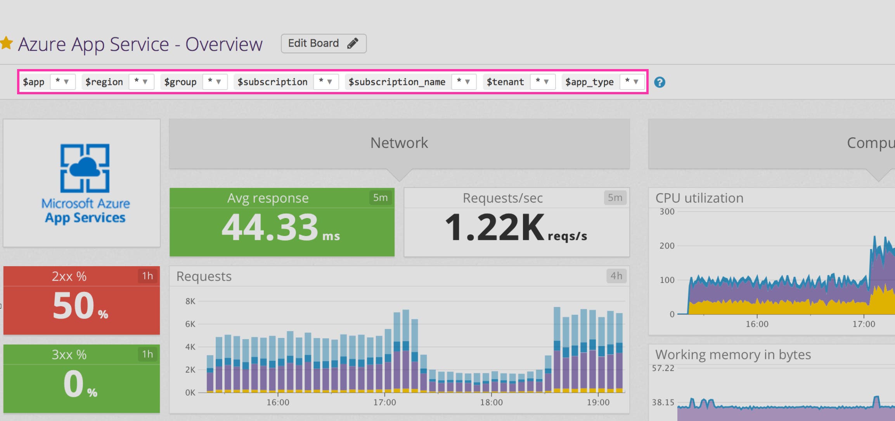Expand the $tenant variable dropdown
The width and height of the screenshot is (895, 421).
[542, 82]
